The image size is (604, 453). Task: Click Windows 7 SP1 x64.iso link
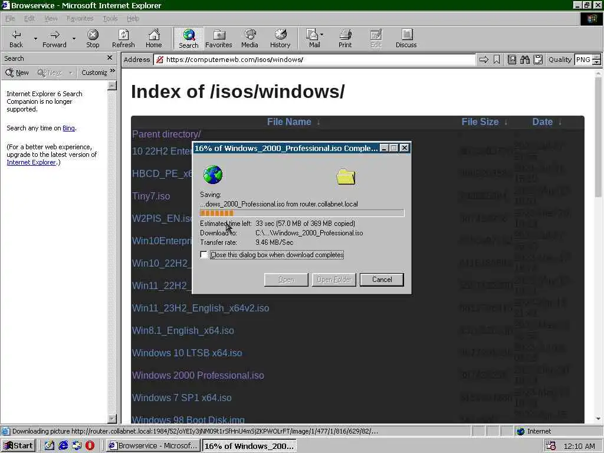[182, 398]
